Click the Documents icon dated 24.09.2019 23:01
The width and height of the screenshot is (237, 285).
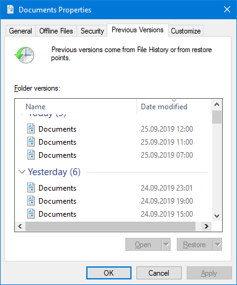click(31, 188)
